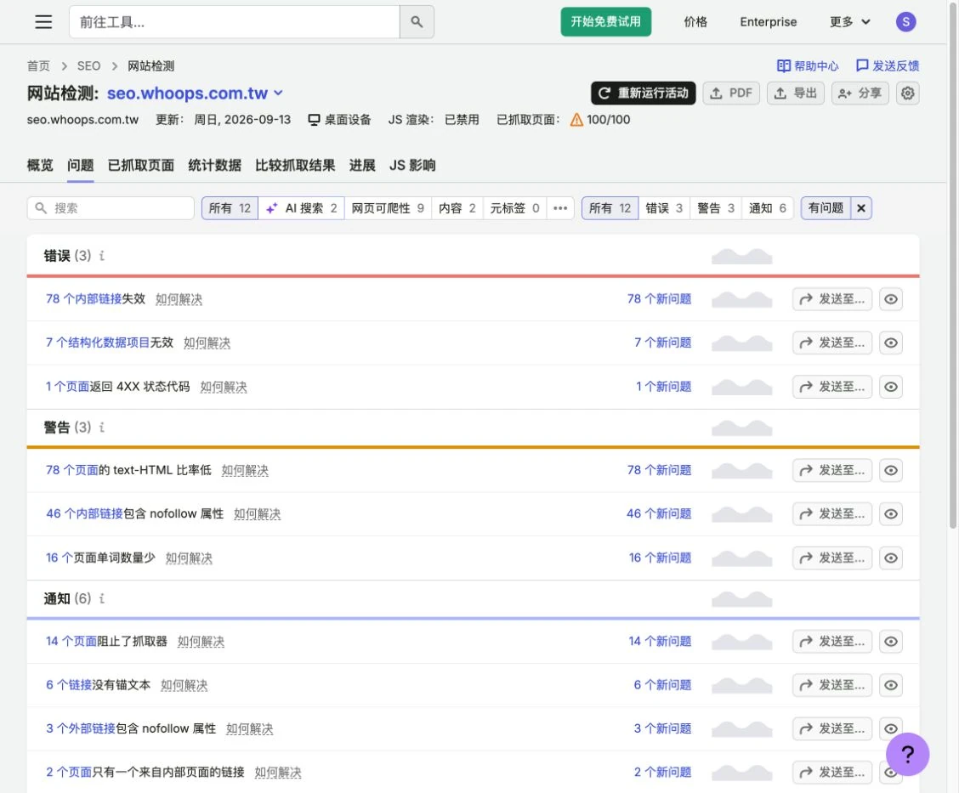The height and width of the screenshot is (793, 959).
Task: Open the user avatar S menu
Action: (x=905, y=22)
